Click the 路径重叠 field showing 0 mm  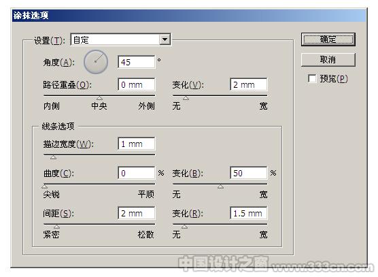point(137,84)
